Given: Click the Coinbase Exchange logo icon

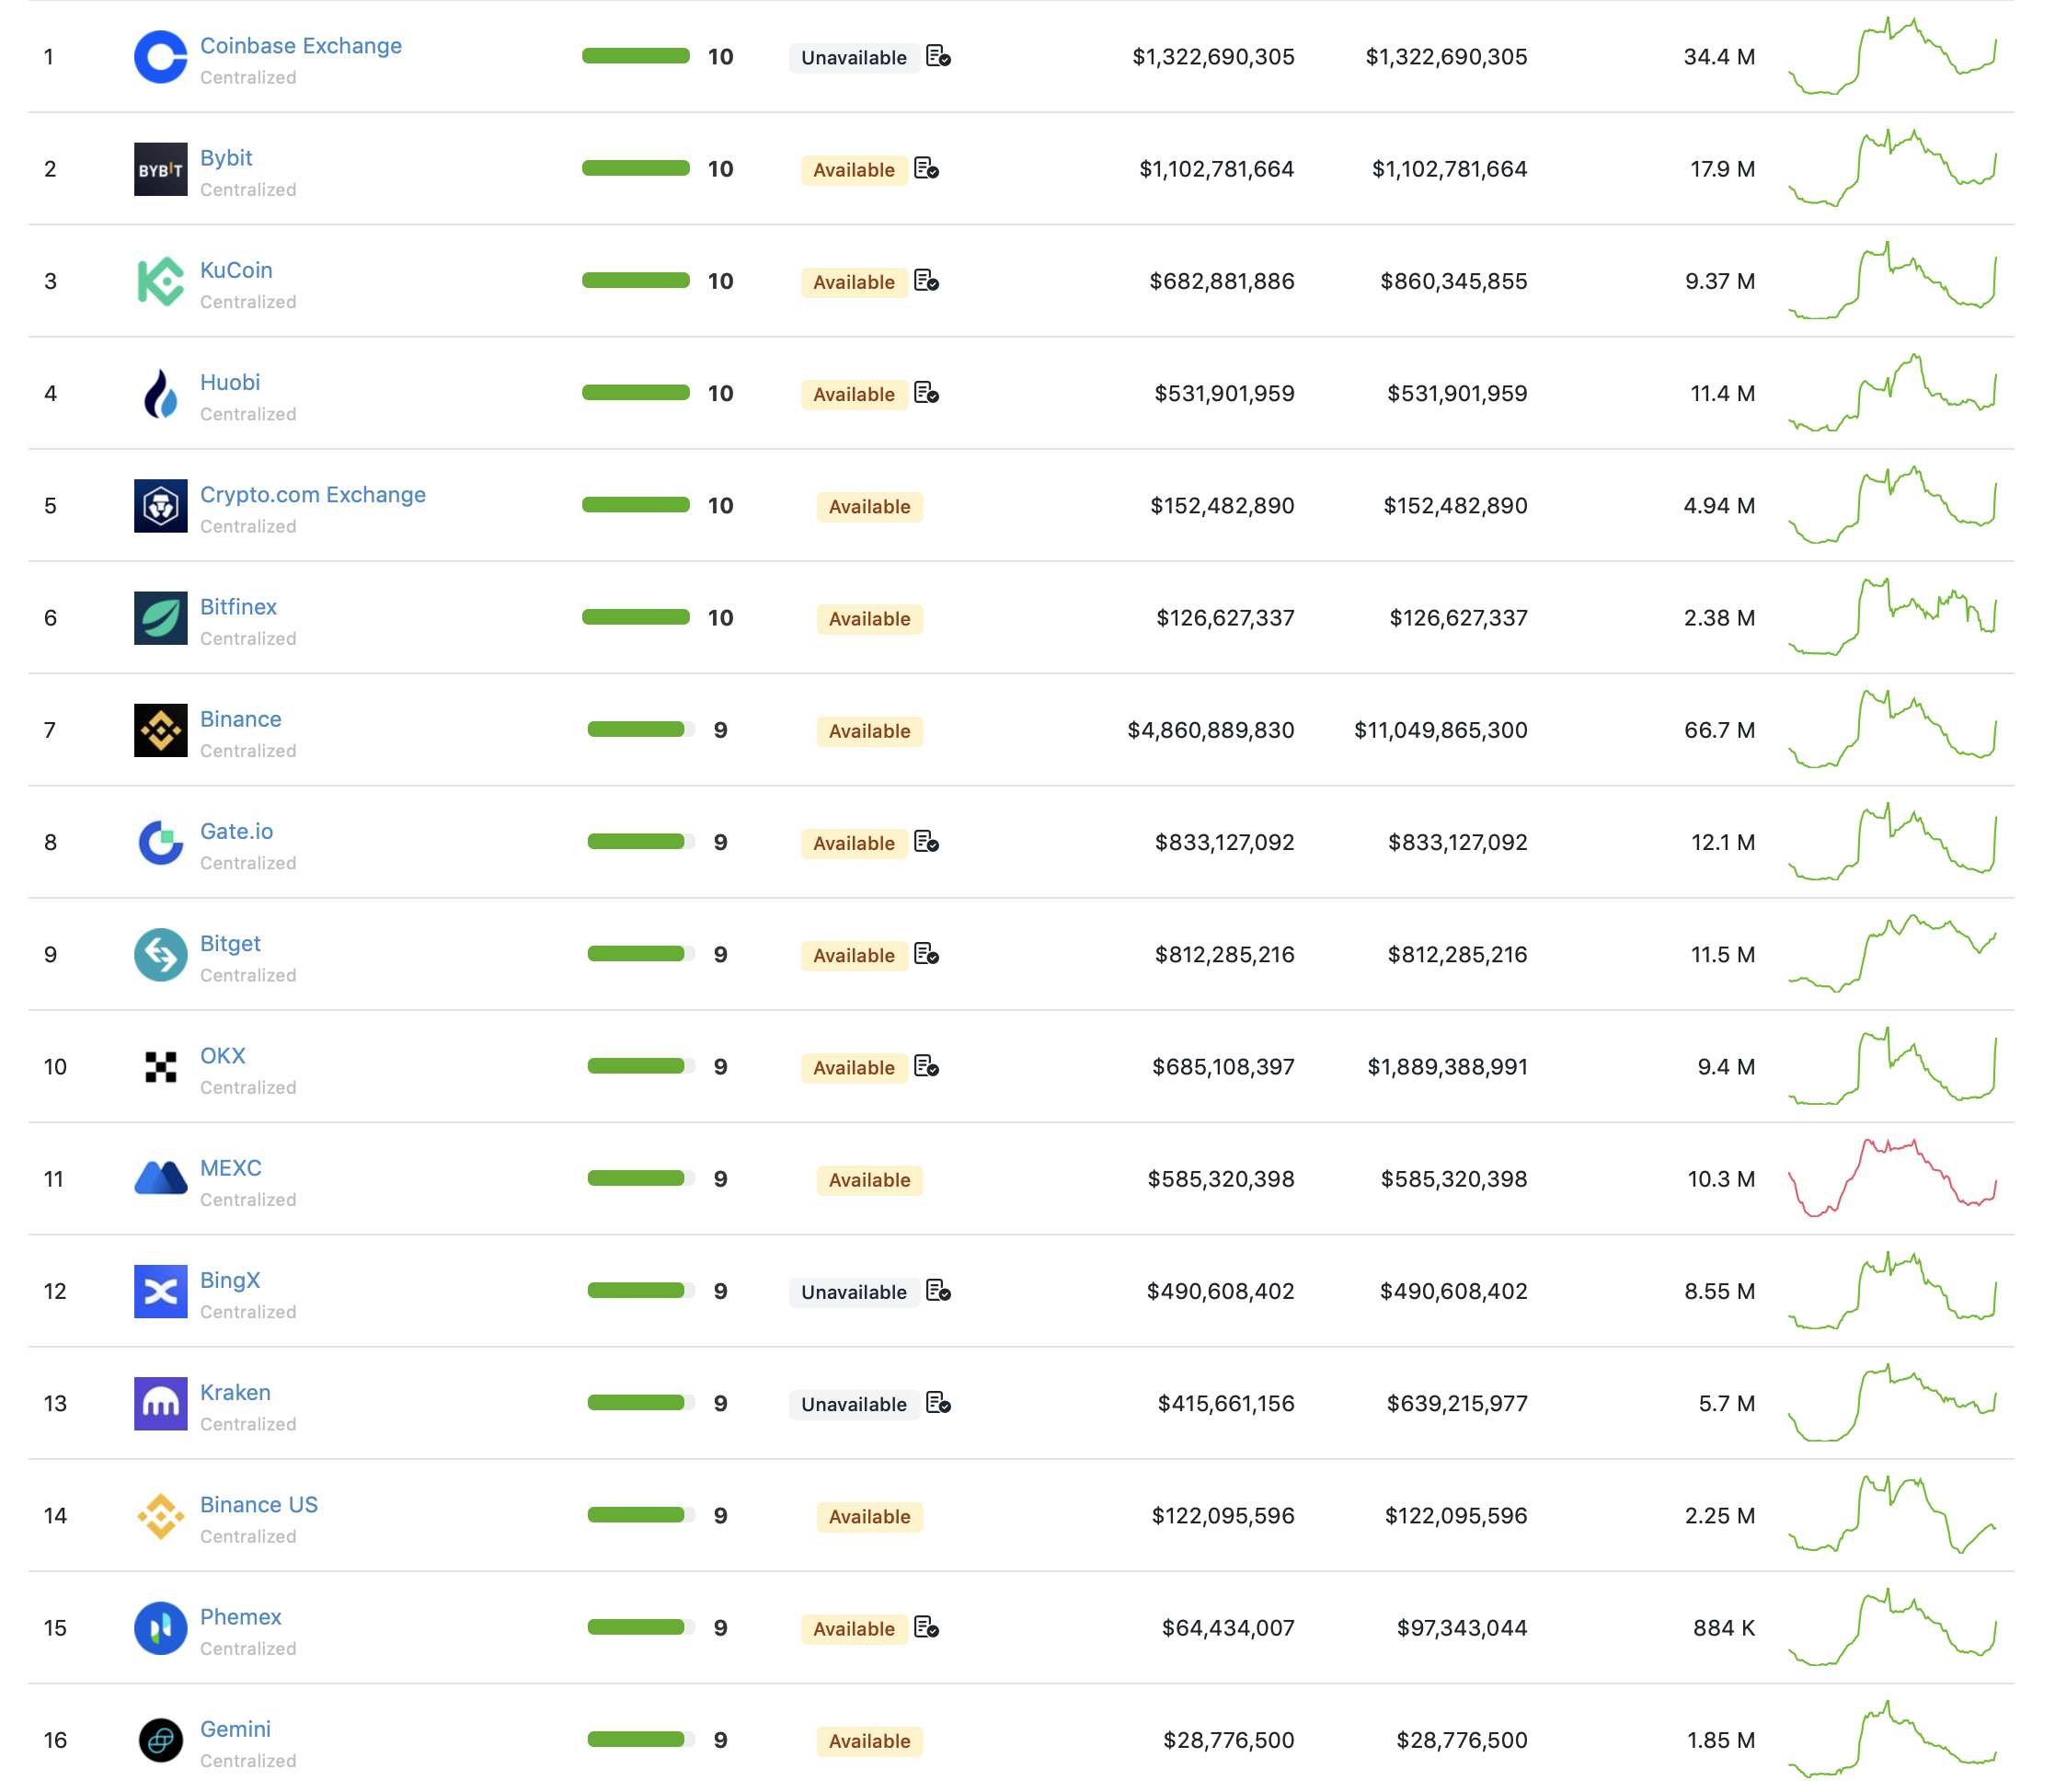Looking at the screenshot, I should click(160, 57).
